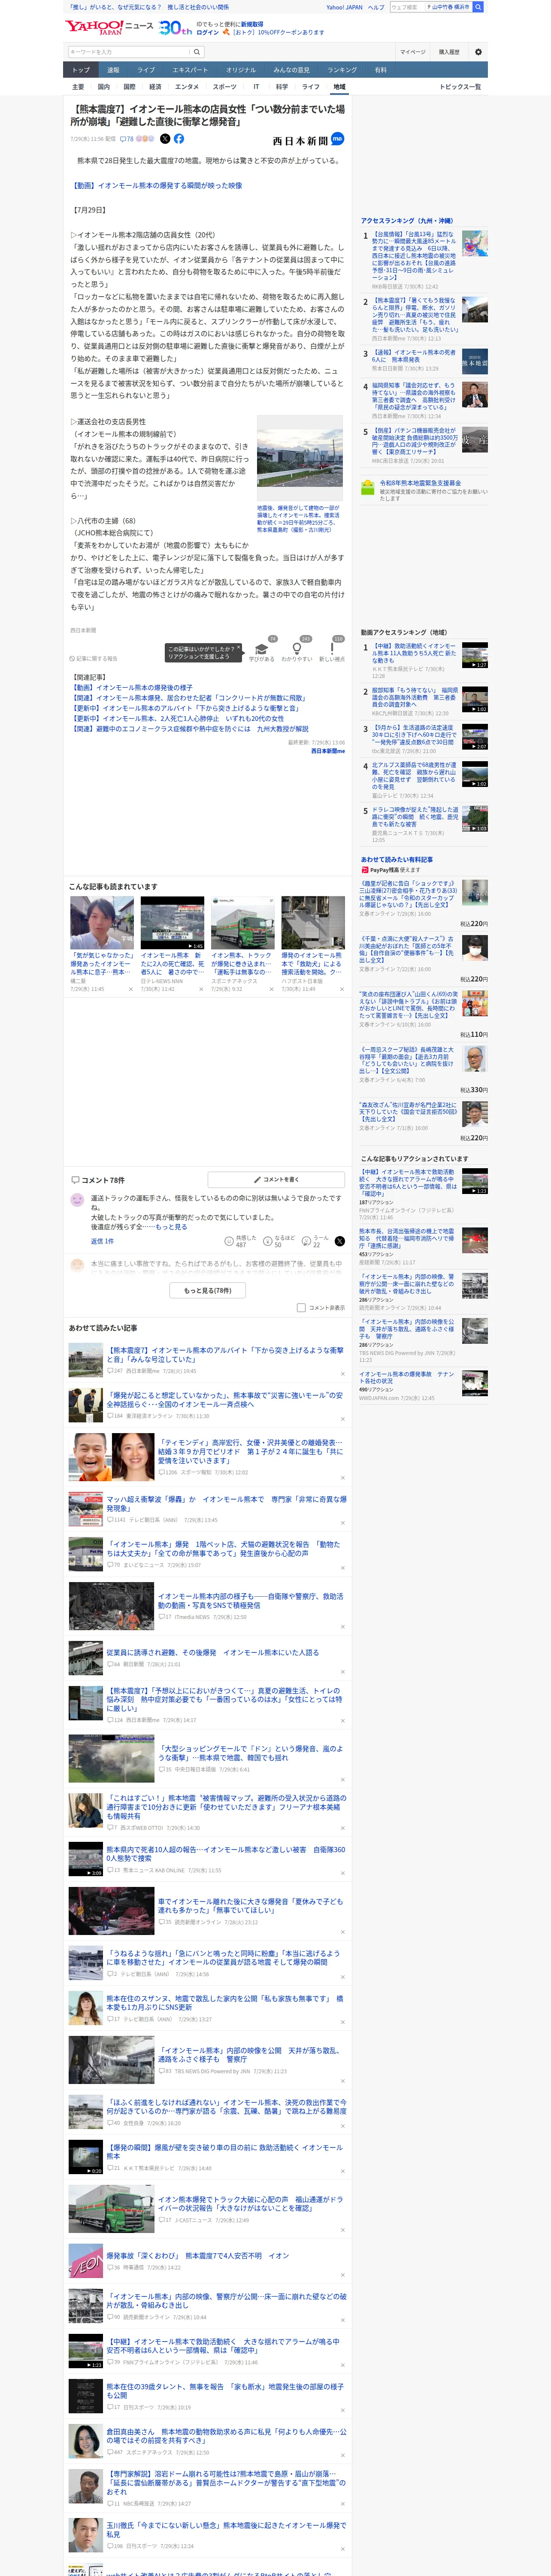Screen dimensions: 551x2576
Task: React with 新しい視点 exclamation icon
Action: point(332,649)
